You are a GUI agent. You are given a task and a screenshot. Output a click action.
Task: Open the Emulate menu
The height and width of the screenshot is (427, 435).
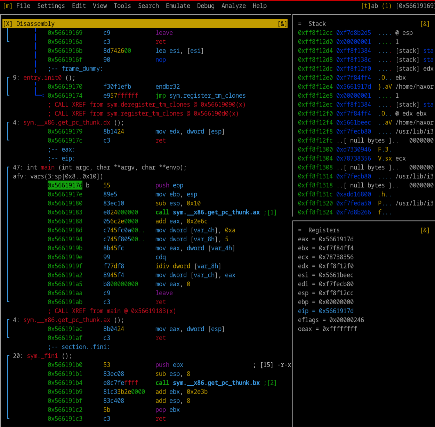(x=178, y=6)
